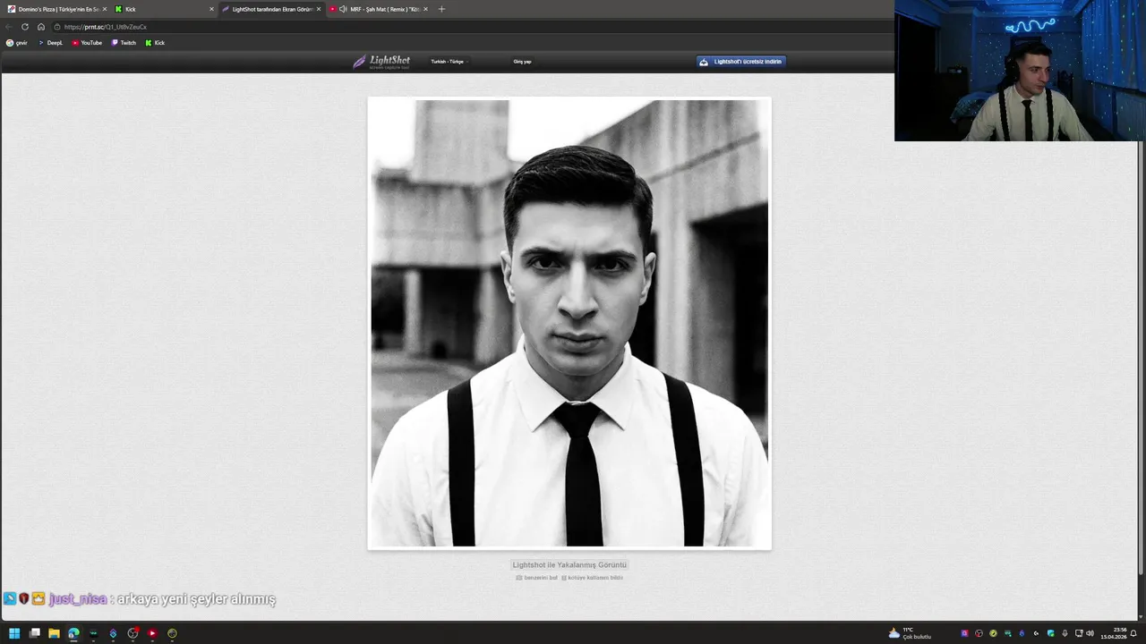
Task: Open Task View from the taskbar
Action: pos(34,633)
